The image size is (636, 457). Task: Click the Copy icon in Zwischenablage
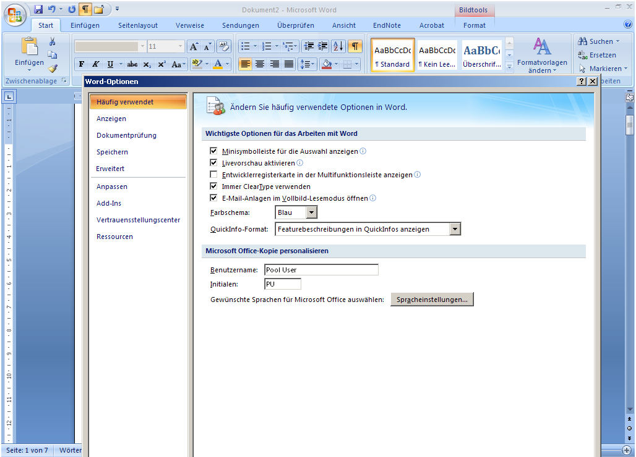click(x=53, y=54)
